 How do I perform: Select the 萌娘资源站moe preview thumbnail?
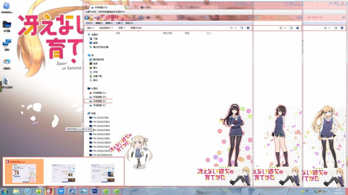pyautogui.click(x=24, y=172)
